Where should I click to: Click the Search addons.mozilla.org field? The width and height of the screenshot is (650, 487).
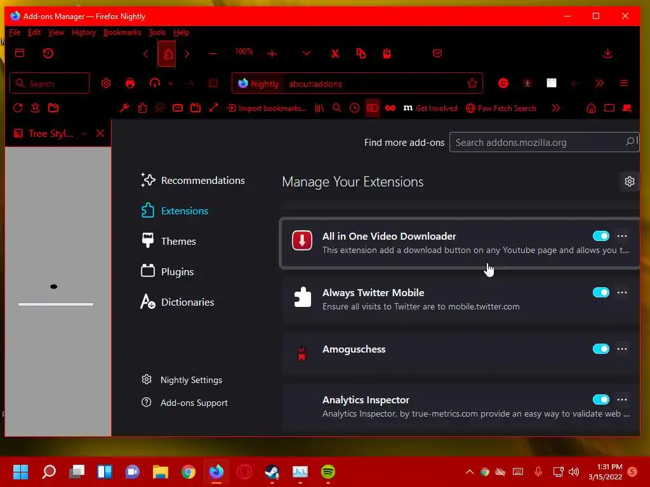pos(544,142)
